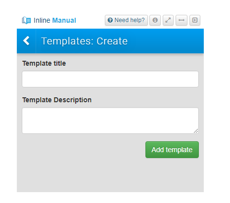230x203 pixels.
Task: Click the play square icon button
Action: [195, 20]
